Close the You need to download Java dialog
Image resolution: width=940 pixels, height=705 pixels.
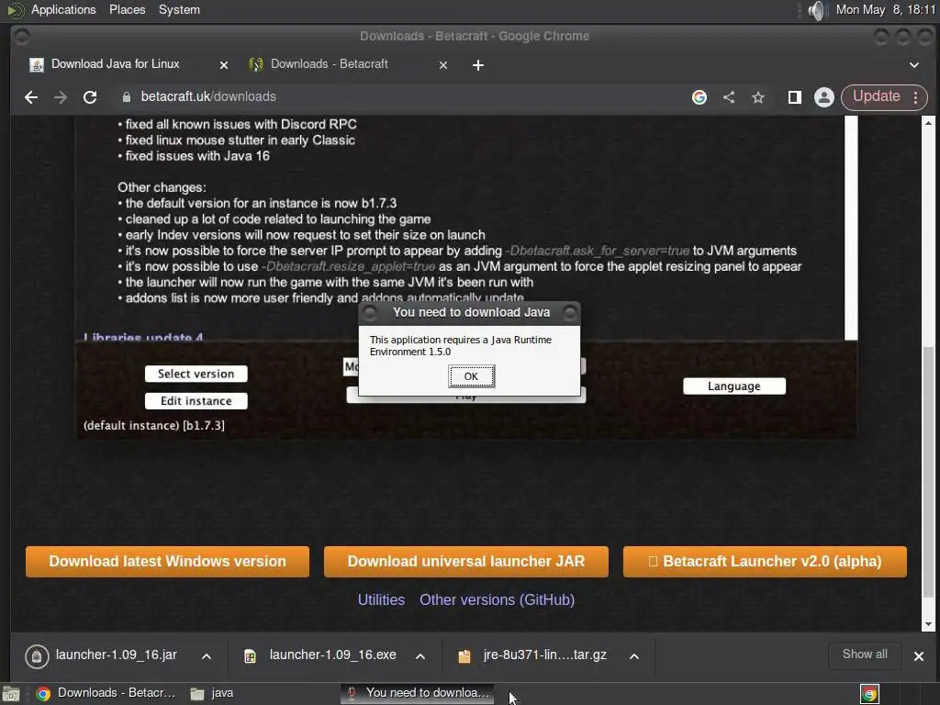570,312
